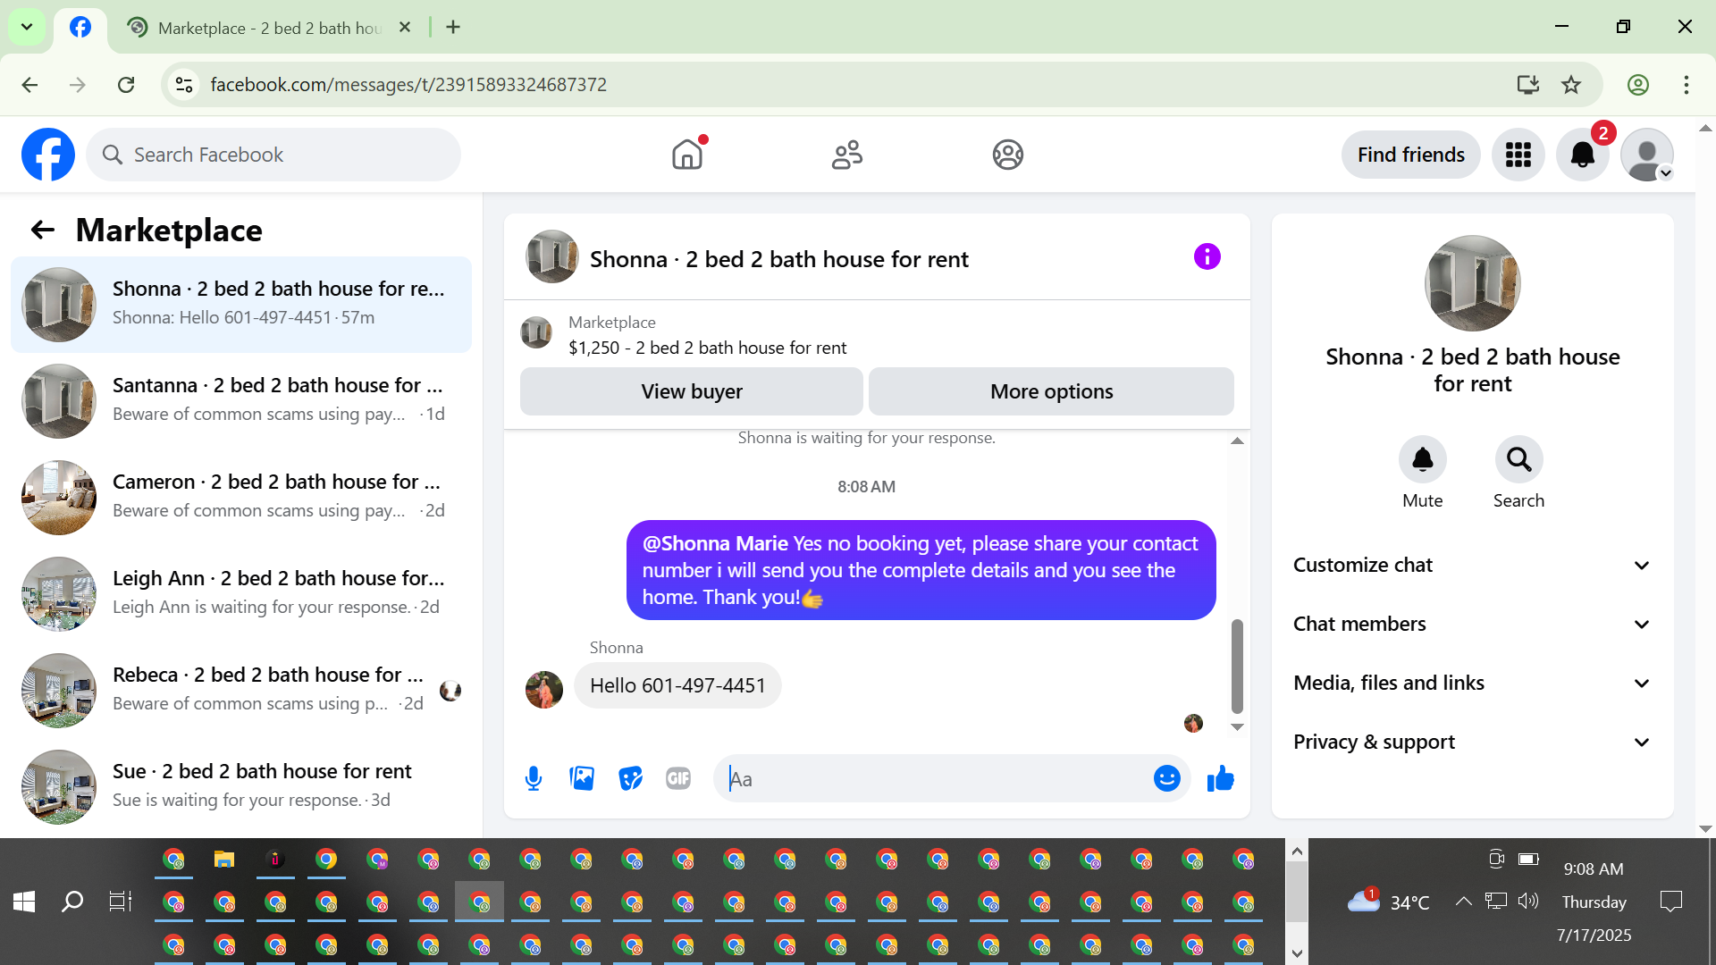Image resolution: width=1716 pixels, height=965 pixels.
Task: Open a new browser tab
Action: tap(453, 28)
